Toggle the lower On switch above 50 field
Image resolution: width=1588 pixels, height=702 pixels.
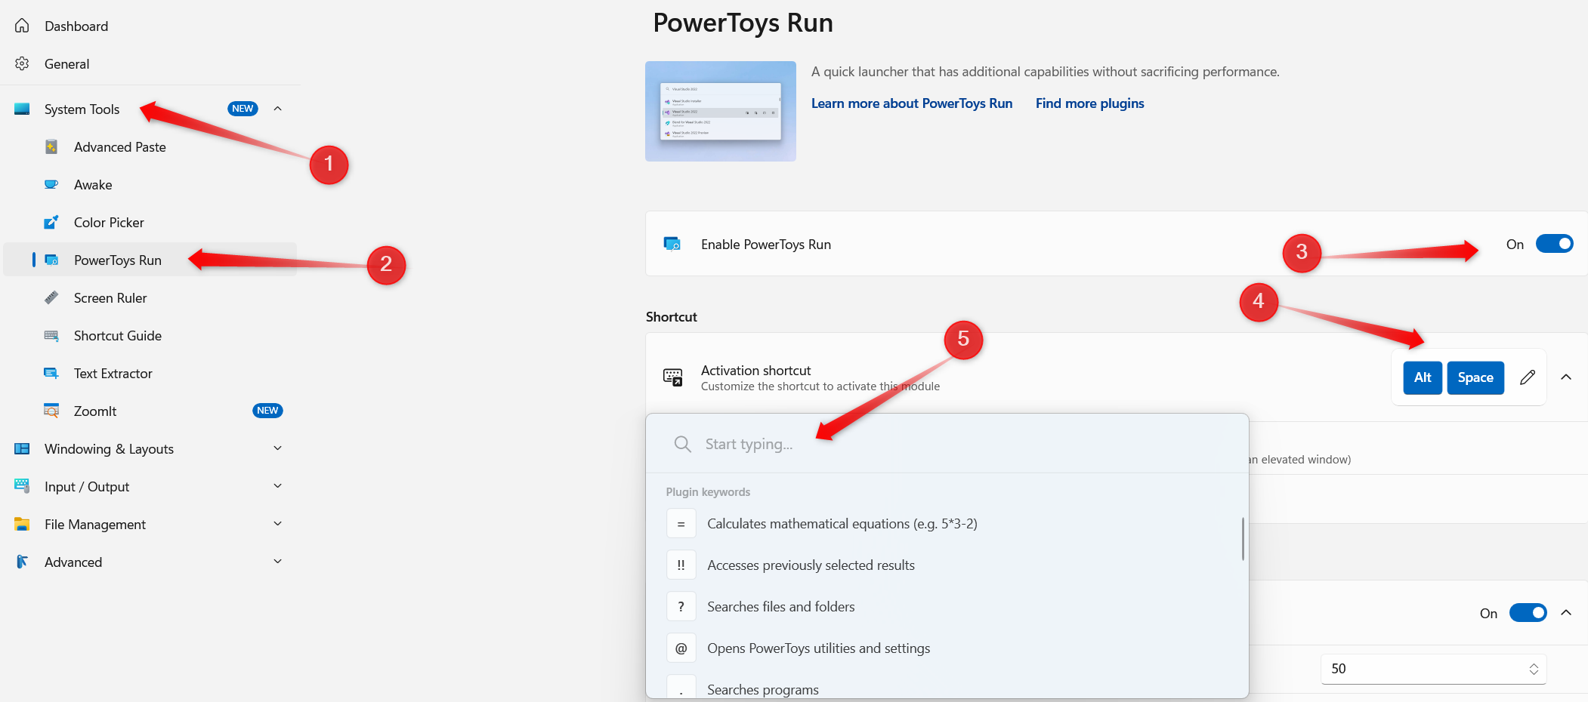[x=1528, y=613]
